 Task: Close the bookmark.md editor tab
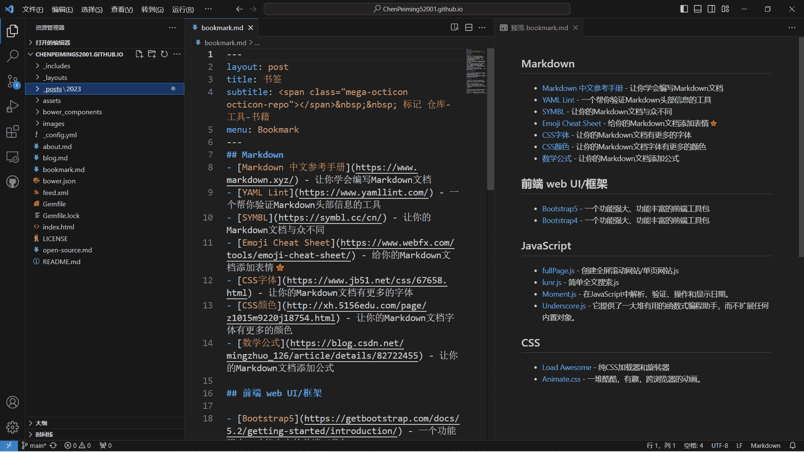pos(250,28)
